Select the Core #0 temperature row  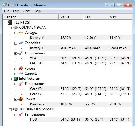coord(81,89)
